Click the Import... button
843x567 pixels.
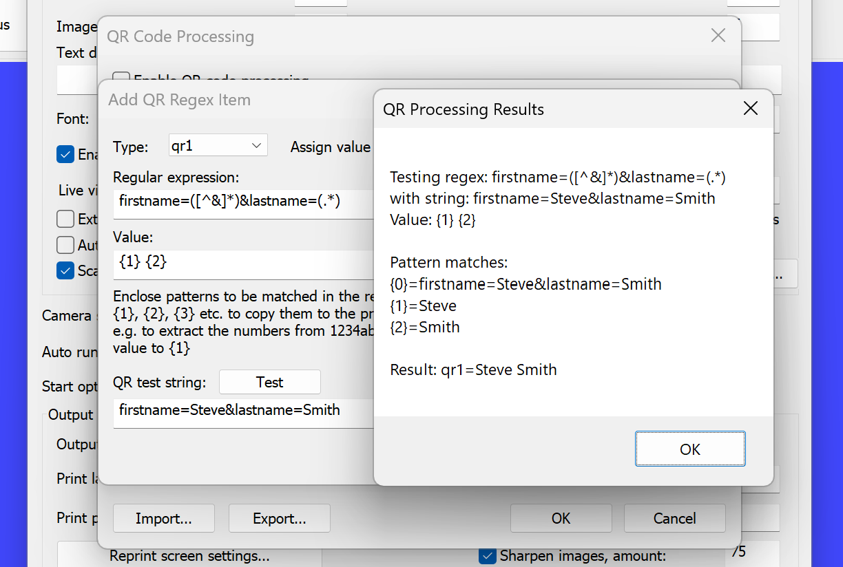coord(164,518)
